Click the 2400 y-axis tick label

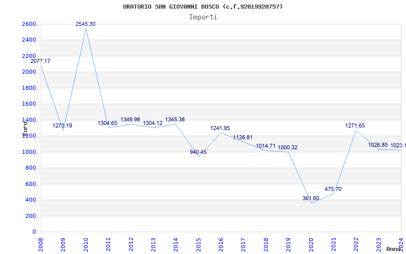click(29, 40)
